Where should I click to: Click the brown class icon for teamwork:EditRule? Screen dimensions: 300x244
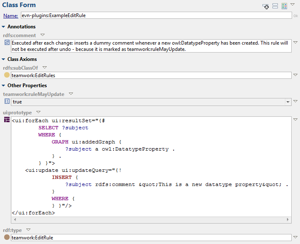(x=7, y=237)
